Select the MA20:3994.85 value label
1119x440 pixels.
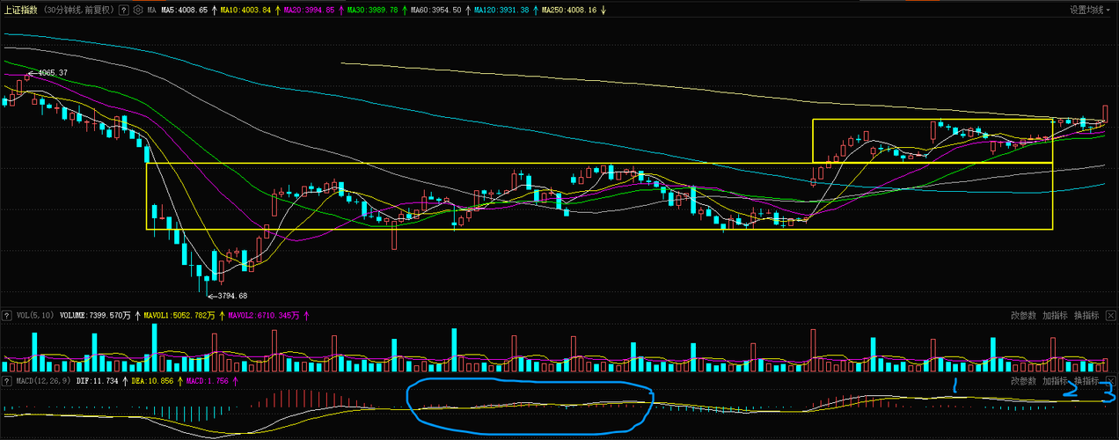(310, 11)
